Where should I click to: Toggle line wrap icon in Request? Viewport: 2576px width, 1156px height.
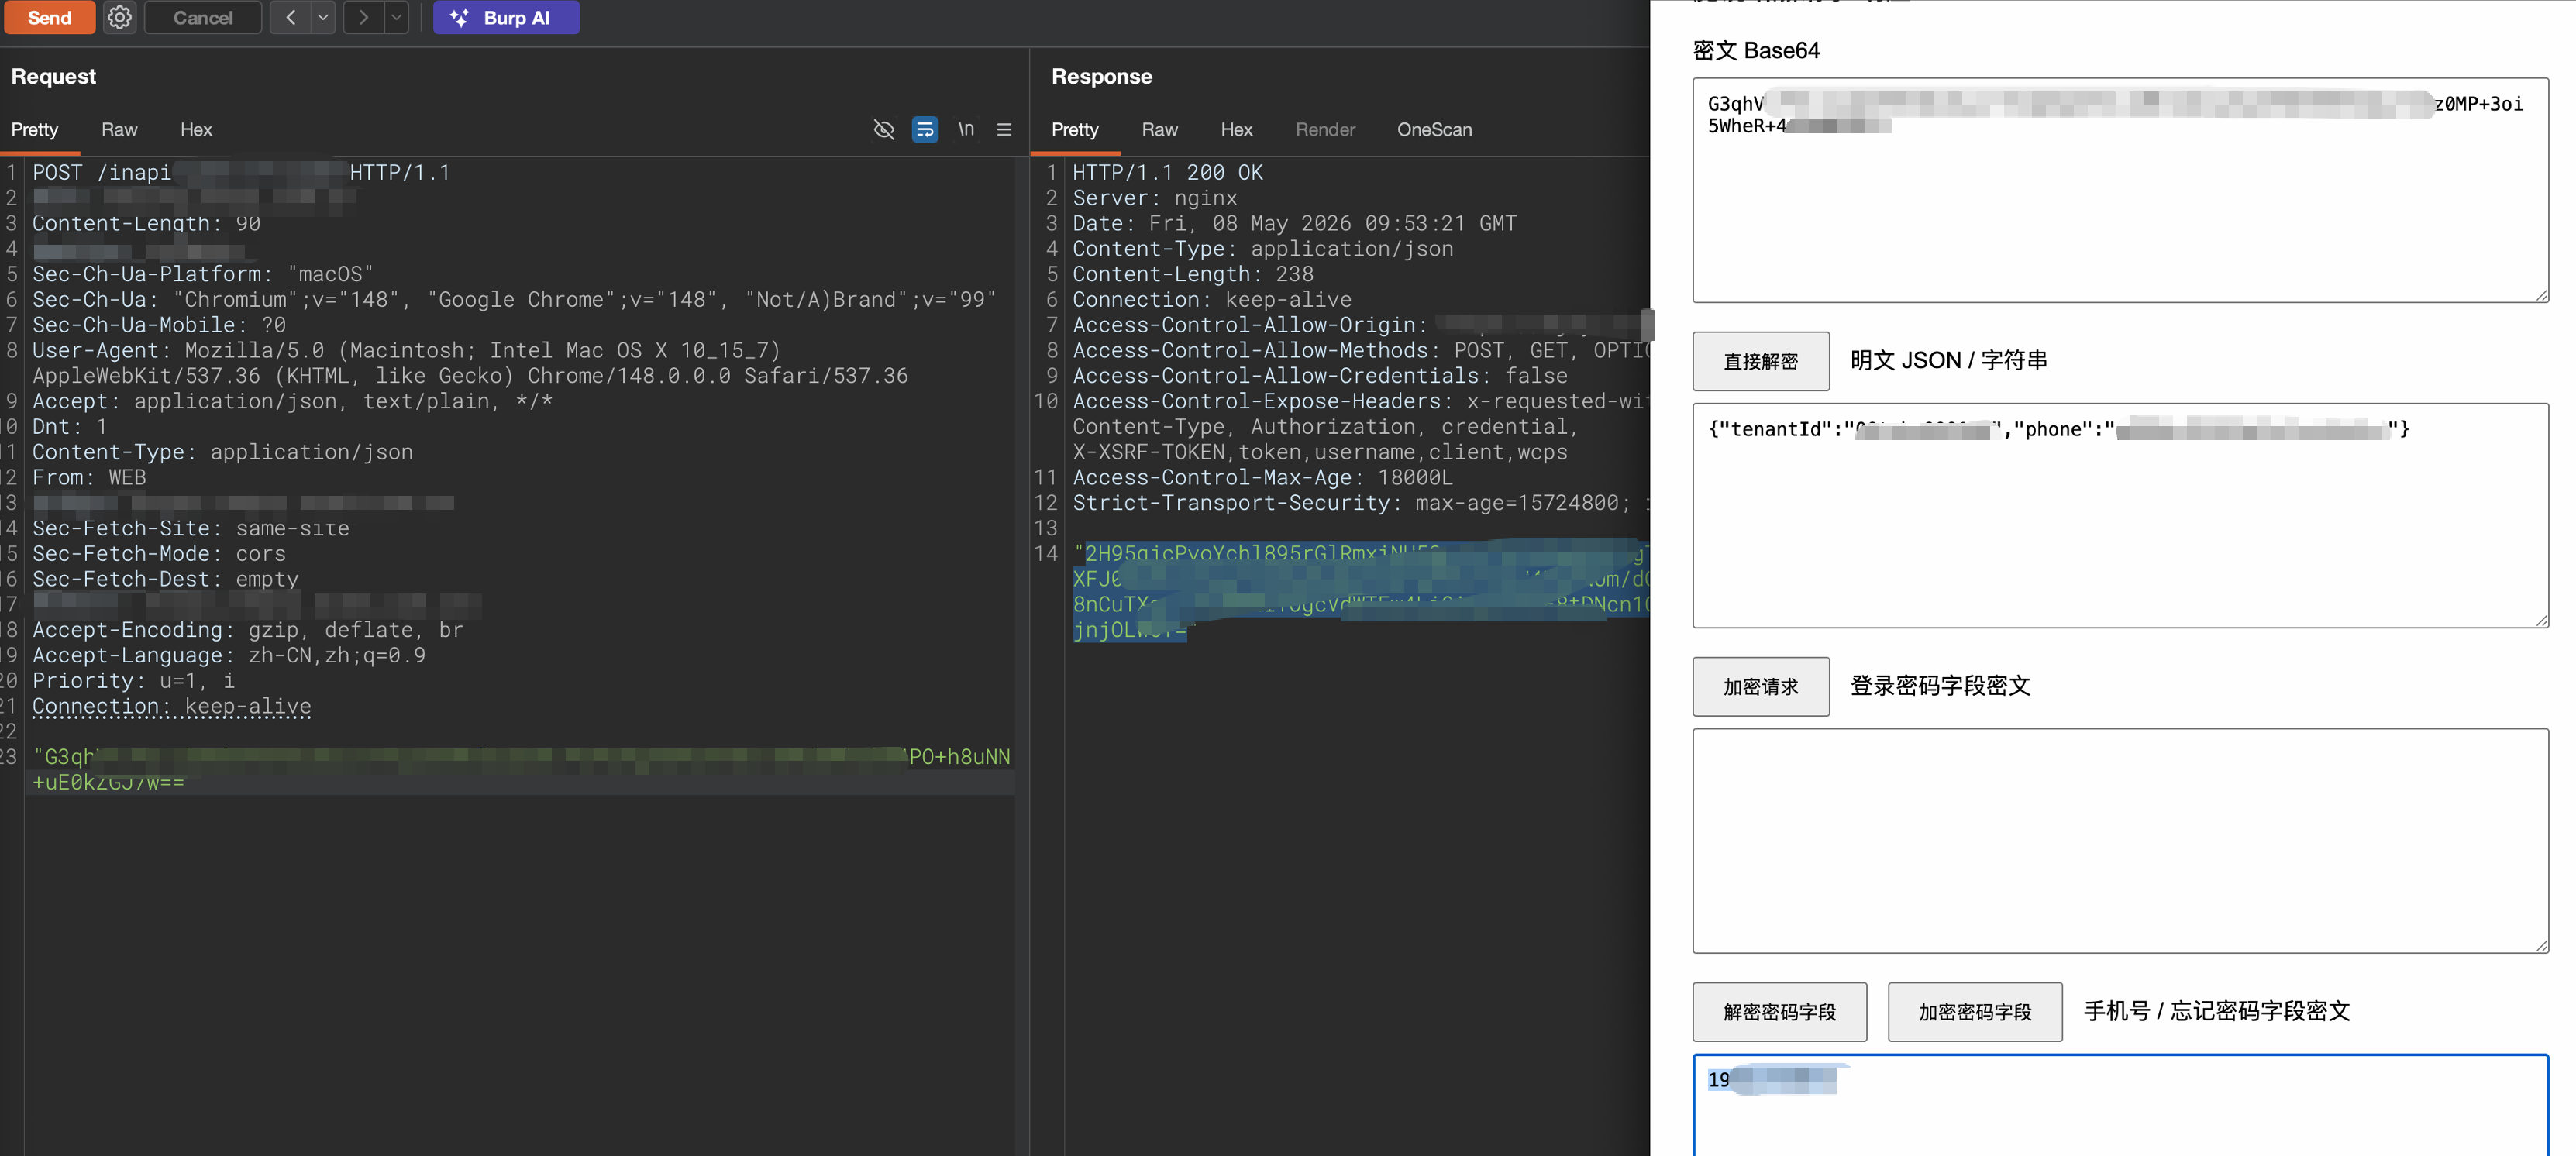(925, 130)
